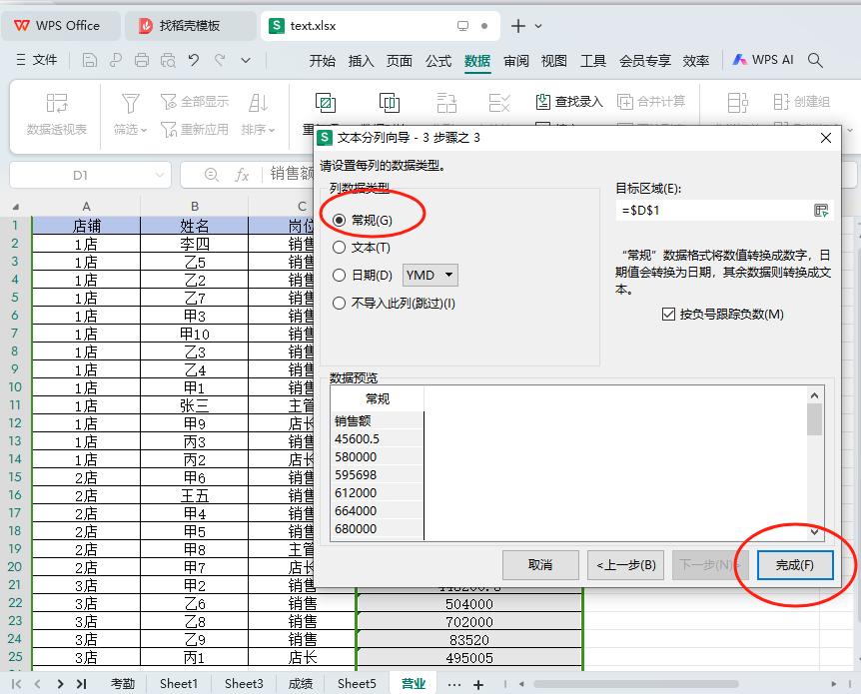Click the horizontal sheet scrollbar
The width and height of the screenshot is (861, 694).
tap(636, 684)
